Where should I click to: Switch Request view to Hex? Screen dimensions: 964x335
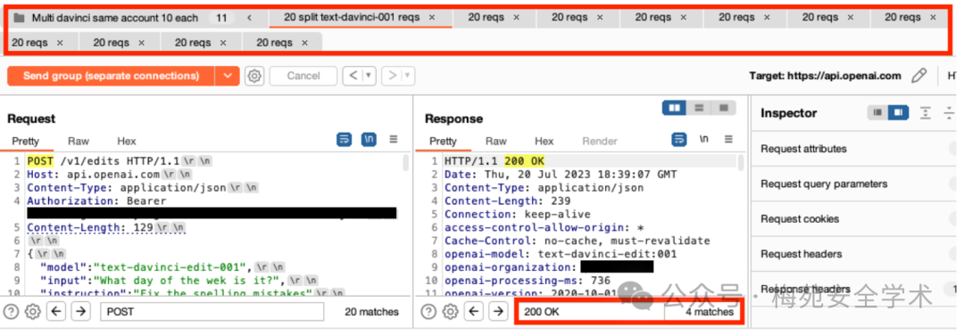click(x=127, y=141)
